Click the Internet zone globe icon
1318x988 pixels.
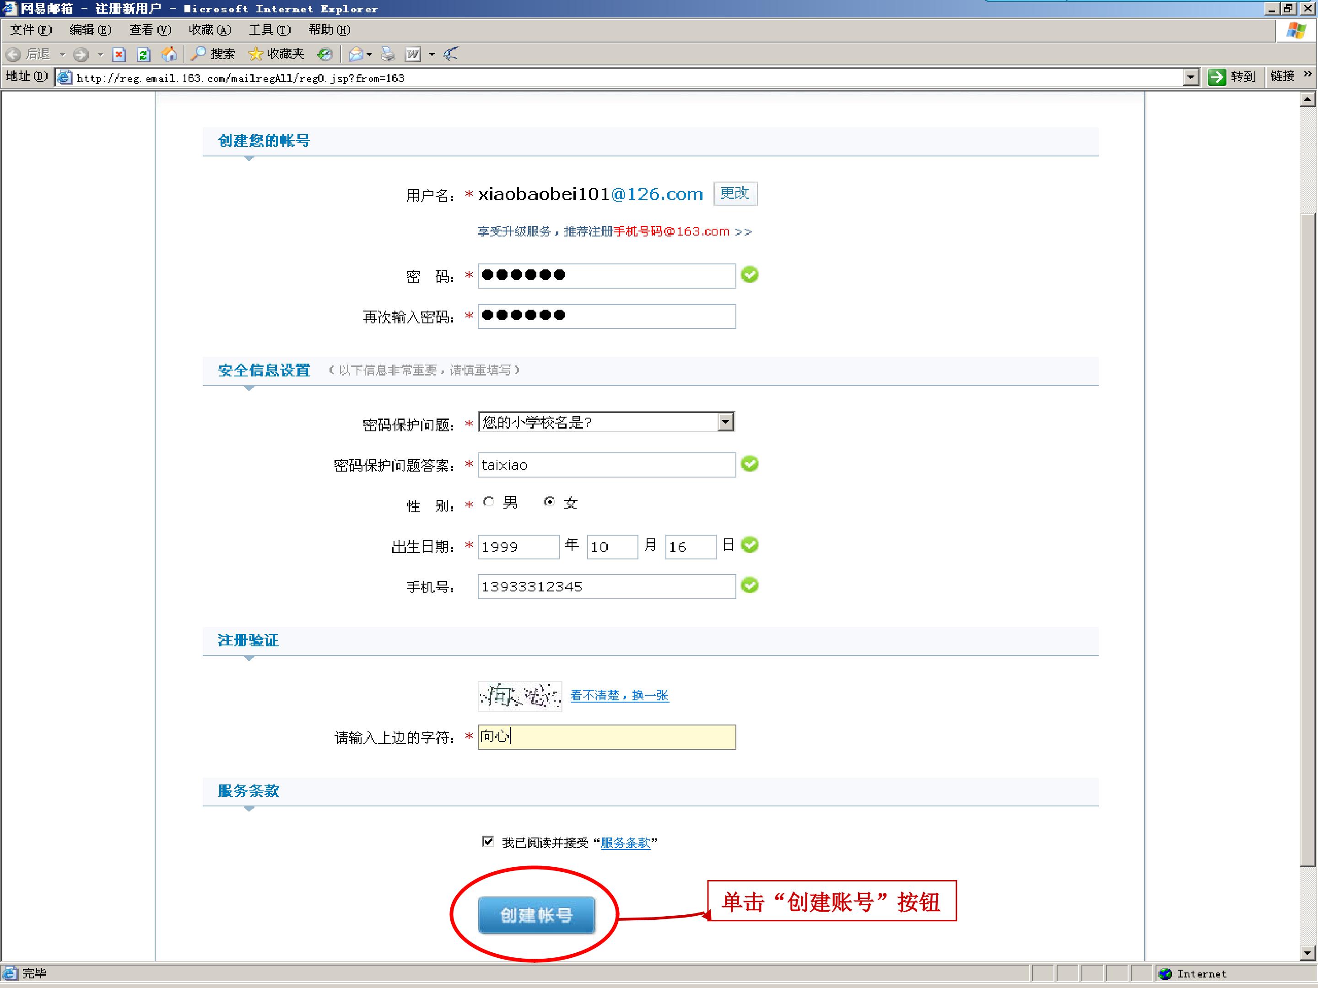pos(1165,974)
